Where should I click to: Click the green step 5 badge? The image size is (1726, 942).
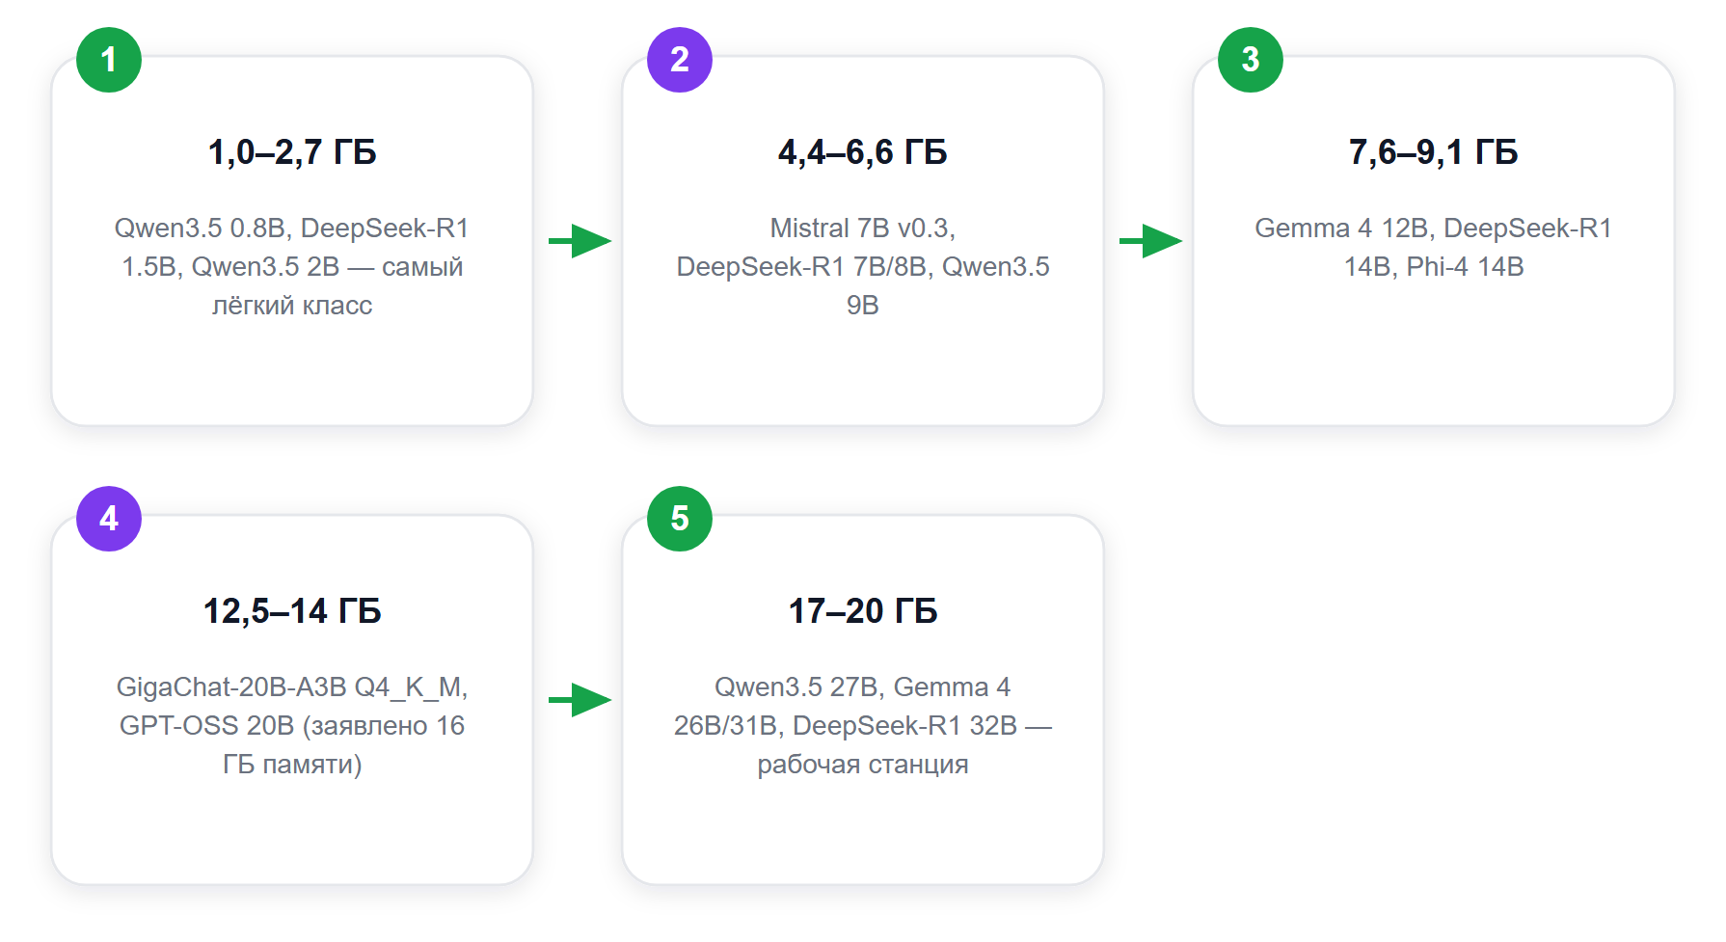click(680, 519)
